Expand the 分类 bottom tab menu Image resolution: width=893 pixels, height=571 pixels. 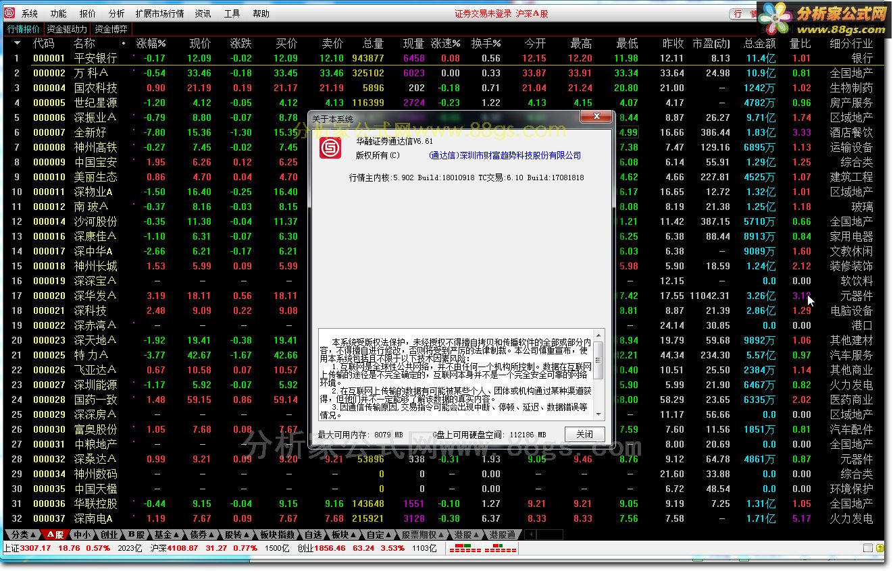point(23,535)
